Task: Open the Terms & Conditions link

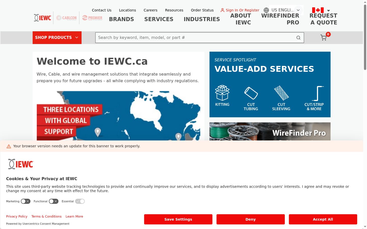Action: click(x=46, y=217)
